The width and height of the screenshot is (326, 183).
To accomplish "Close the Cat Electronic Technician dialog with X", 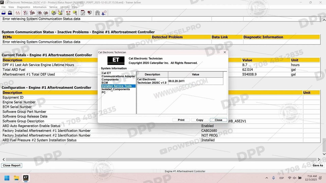I will tap(225, 52).
